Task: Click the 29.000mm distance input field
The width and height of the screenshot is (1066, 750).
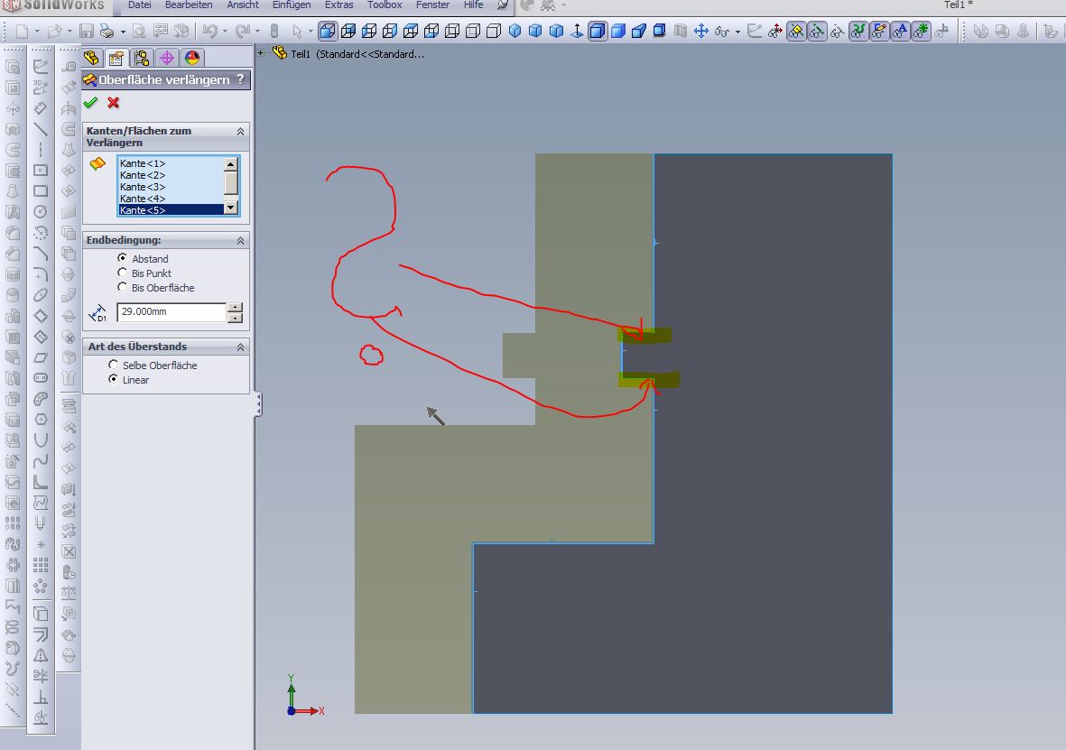Action: tap(171, 312)
